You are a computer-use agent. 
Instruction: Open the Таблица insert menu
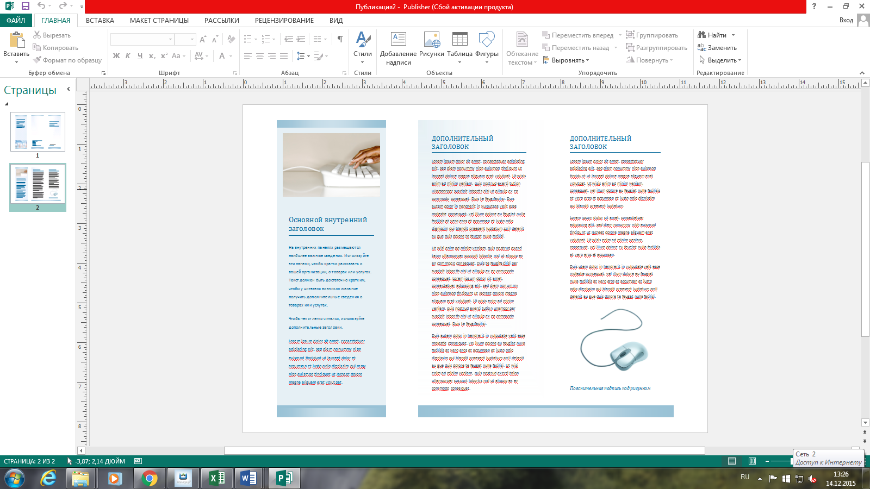point(460,48)
